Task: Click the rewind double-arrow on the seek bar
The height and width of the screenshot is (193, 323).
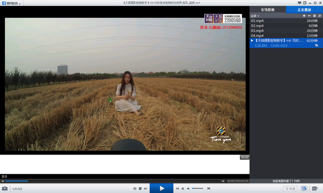Action: (x=3, y=181)
